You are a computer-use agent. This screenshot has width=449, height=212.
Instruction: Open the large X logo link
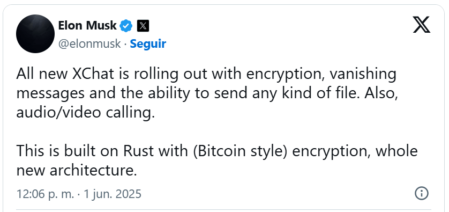pyautogui.click(x=422, y=25)
